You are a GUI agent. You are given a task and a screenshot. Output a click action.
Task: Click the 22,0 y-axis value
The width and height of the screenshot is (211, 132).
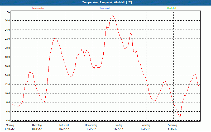(7, 39)
